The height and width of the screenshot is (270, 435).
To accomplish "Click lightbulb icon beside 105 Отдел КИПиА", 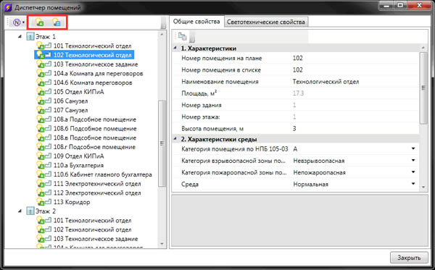I will pos(40,92).
